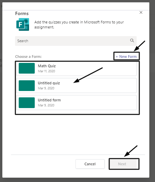The width and height of the screenshot is (155, 182).
Task: Select the Math Quiz title text
Action: (47, 66)
